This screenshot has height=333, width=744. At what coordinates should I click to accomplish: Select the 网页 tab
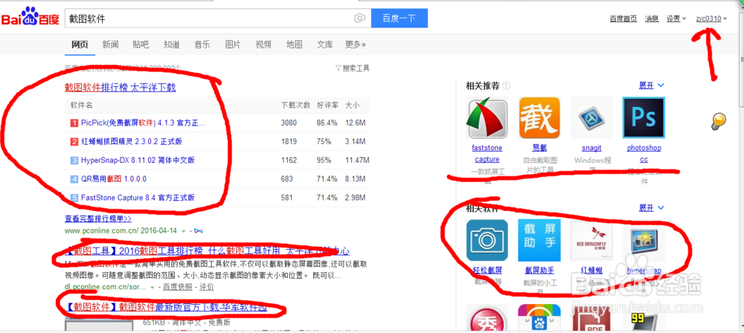80,45
